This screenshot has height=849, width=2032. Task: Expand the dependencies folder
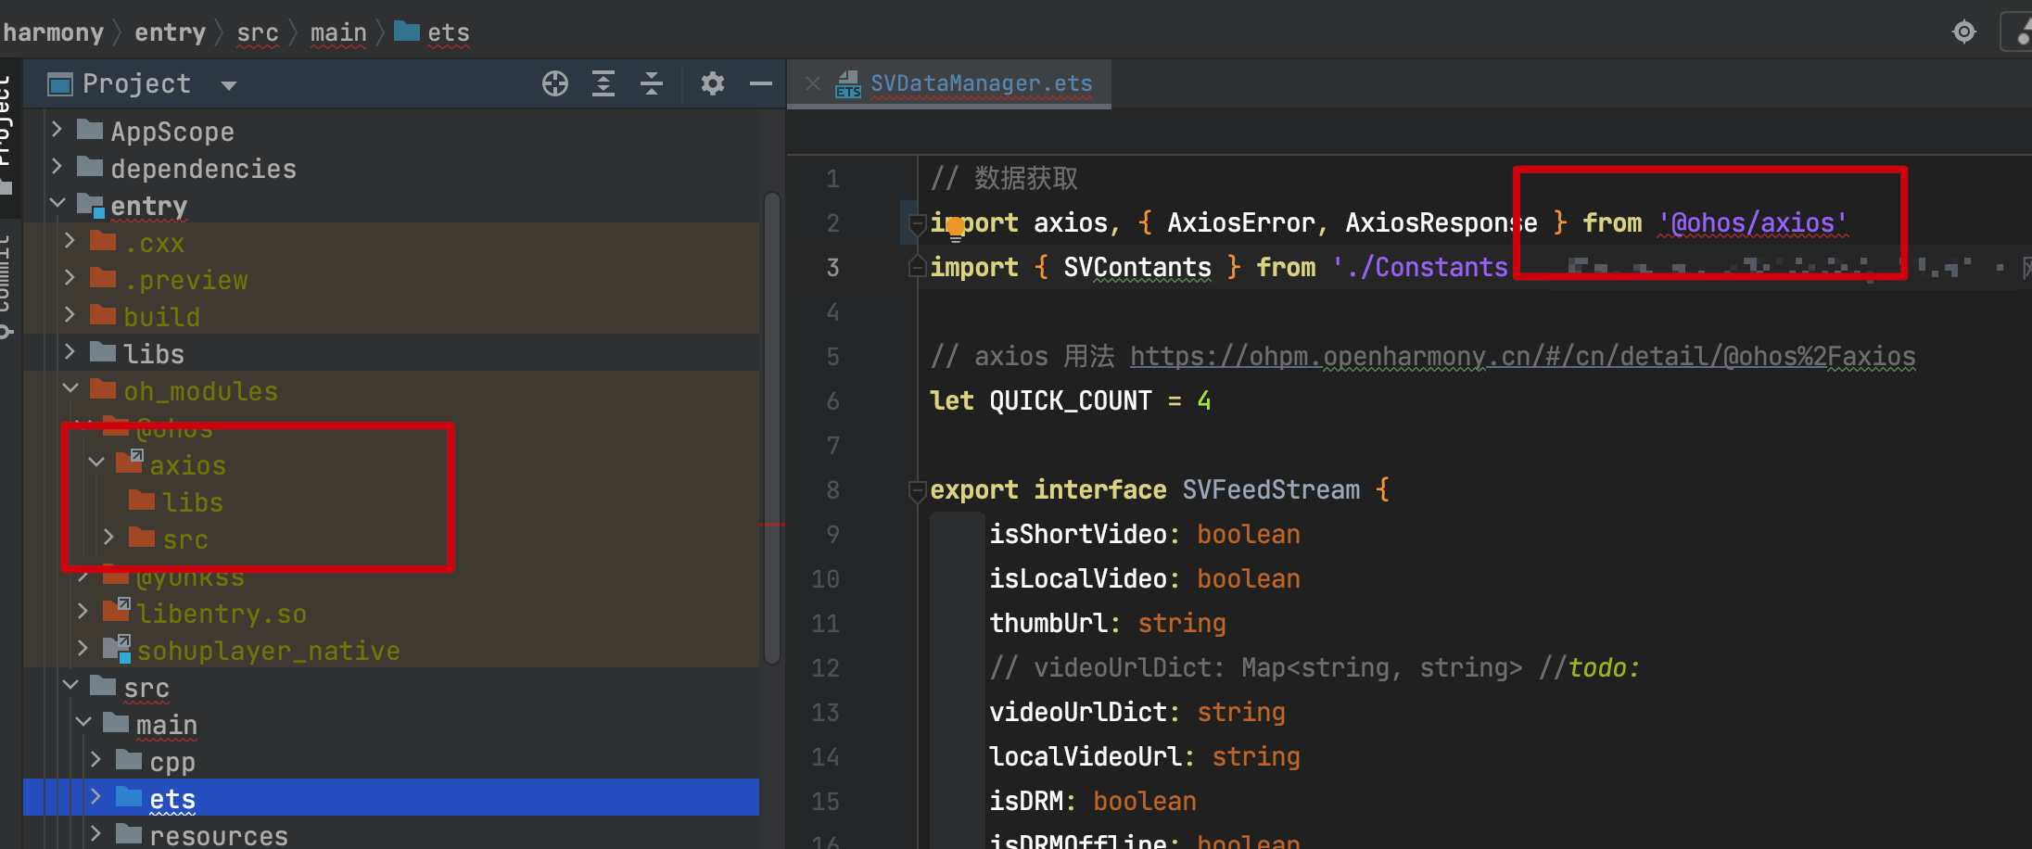[57, 166]
